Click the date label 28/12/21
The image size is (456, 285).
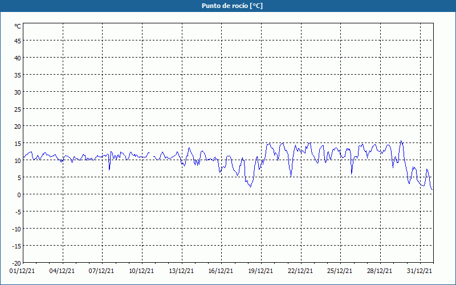380,271
